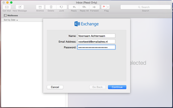Click the magnifier icon in Search
The height and width of the screenshot is (108, 173).
click(139, 7)
